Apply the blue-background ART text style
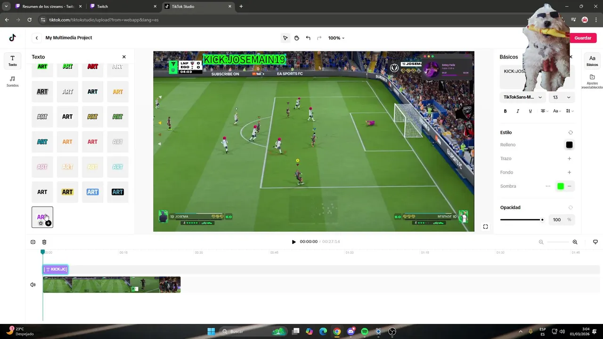The height and width of the screenshot is (339, 603). [92, 192]
